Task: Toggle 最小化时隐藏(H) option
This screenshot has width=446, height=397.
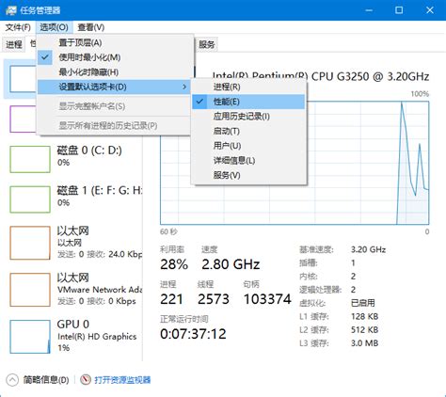Action: [114, 72]
